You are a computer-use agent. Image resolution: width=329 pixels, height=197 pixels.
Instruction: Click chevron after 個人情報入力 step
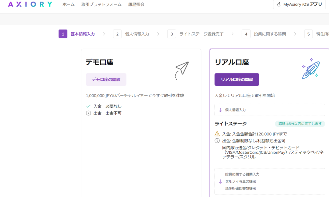pyautogui.click(x=158, y=34)
